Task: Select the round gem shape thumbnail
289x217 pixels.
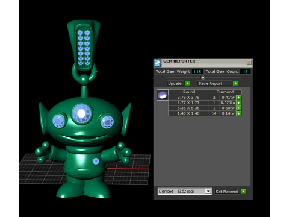Action: [163, 95]
